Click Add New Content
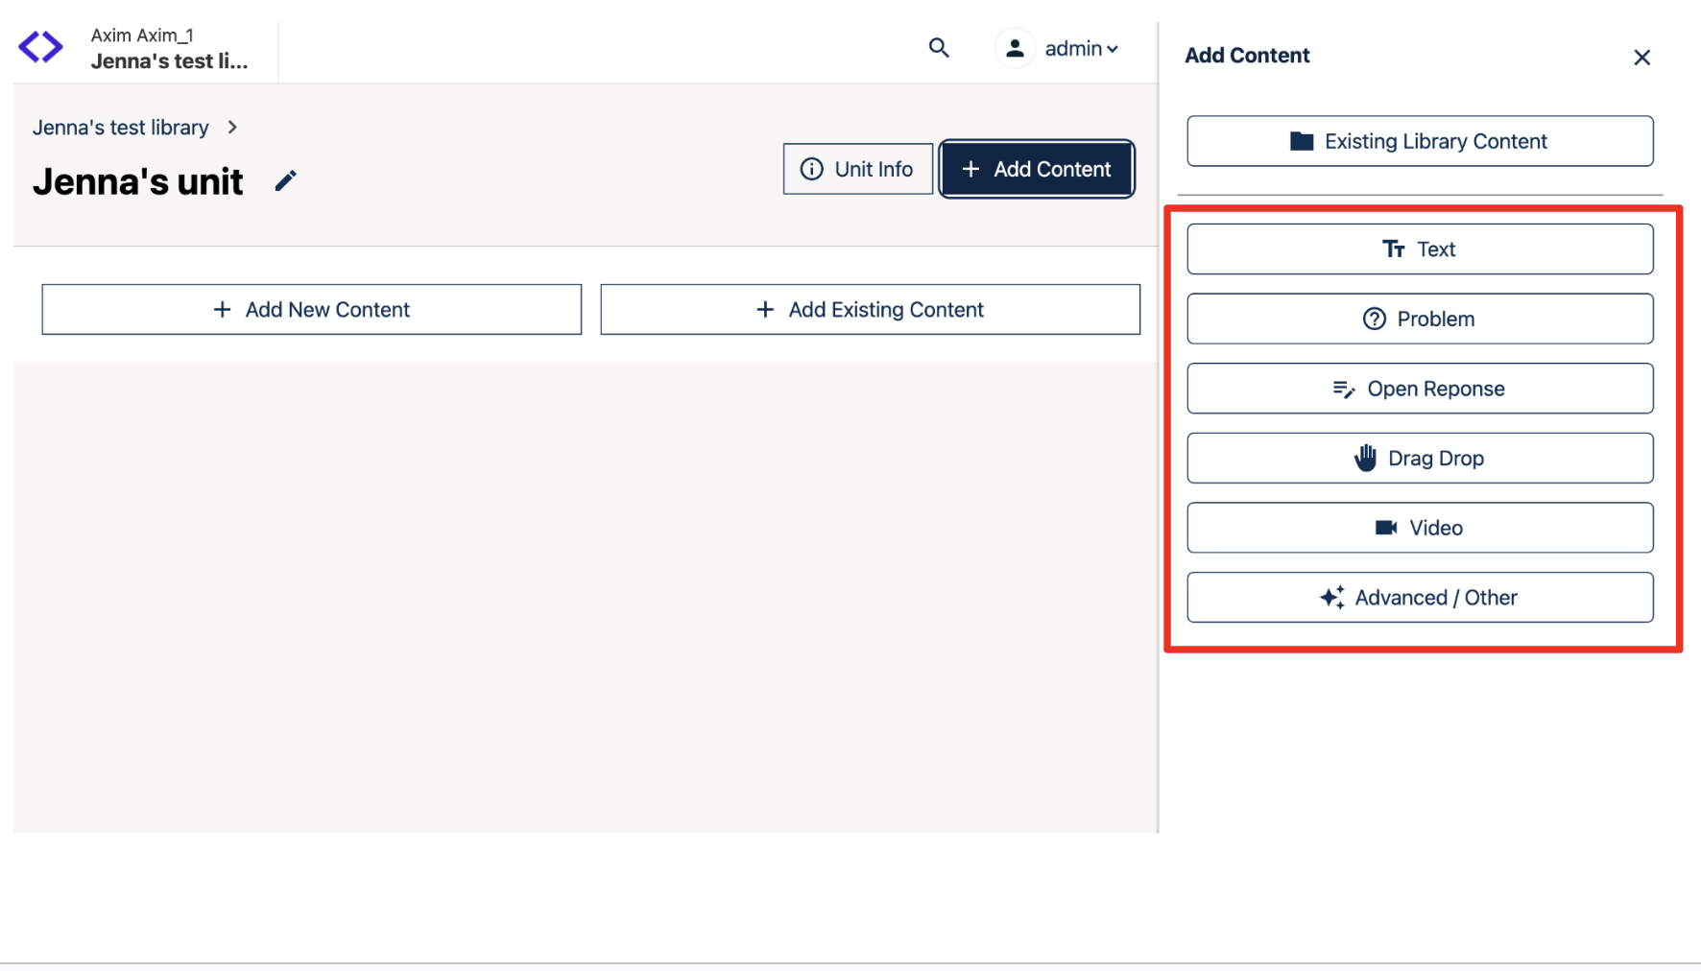This screenshot has height=971, width=1701. pyautogui.click(x=311, y=309)
